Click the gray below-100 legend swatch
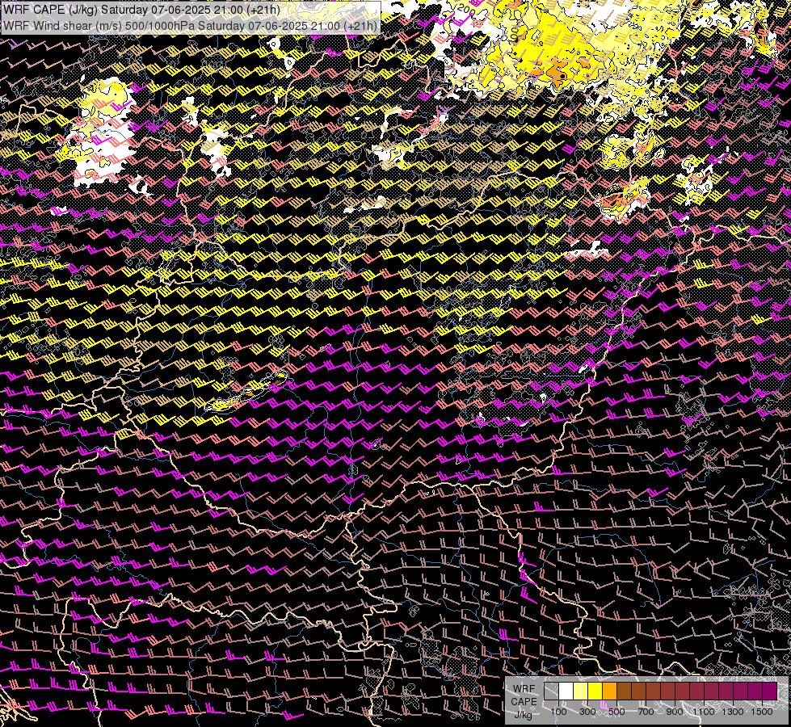Image resolution: width=791 pixels, height=727 pixels. coord(551,691)
